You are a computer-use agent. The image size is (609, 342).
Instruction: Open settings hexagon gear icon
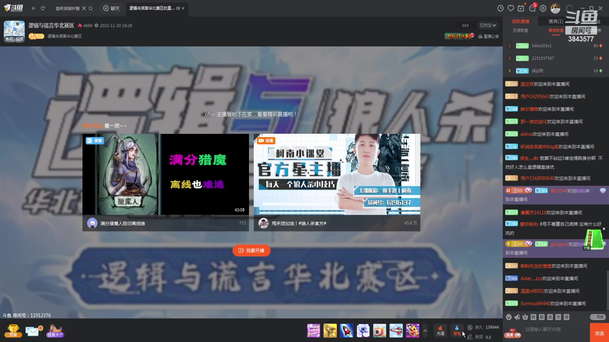click(543, 8)
